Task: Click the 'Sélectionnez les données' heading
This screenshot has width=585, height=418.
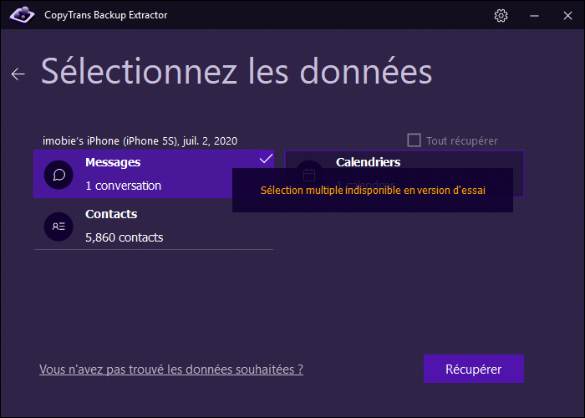Action: point(237,71)
